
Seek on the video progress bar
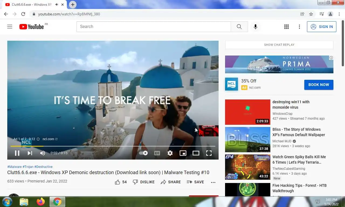tap(113, 146)
